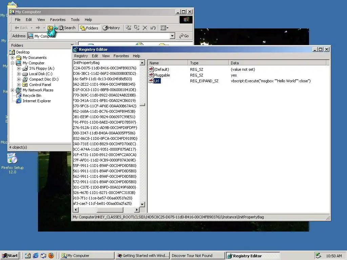Open Tools menu in My Computer

75,20
